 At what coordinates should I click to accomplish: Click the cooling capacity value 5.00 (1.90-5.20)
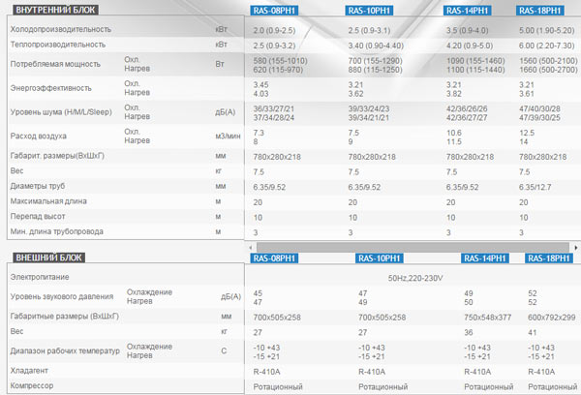[547, 30]
